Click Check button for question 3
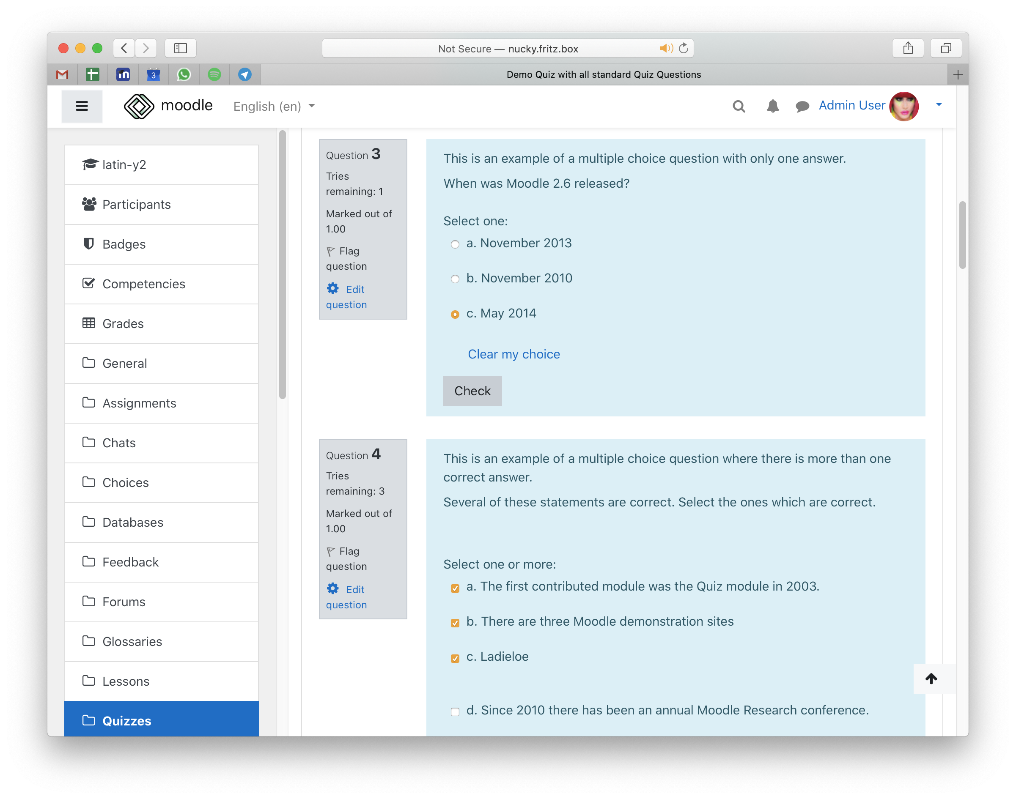The image size is (1016, 799). pyautogui.click(x=472, y=391)
